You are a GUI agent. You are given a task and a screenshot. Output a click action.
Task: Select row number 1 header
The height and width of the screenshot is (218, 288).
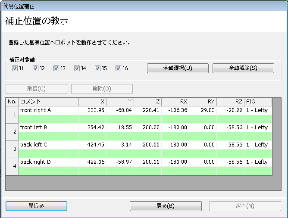(12, 115)
